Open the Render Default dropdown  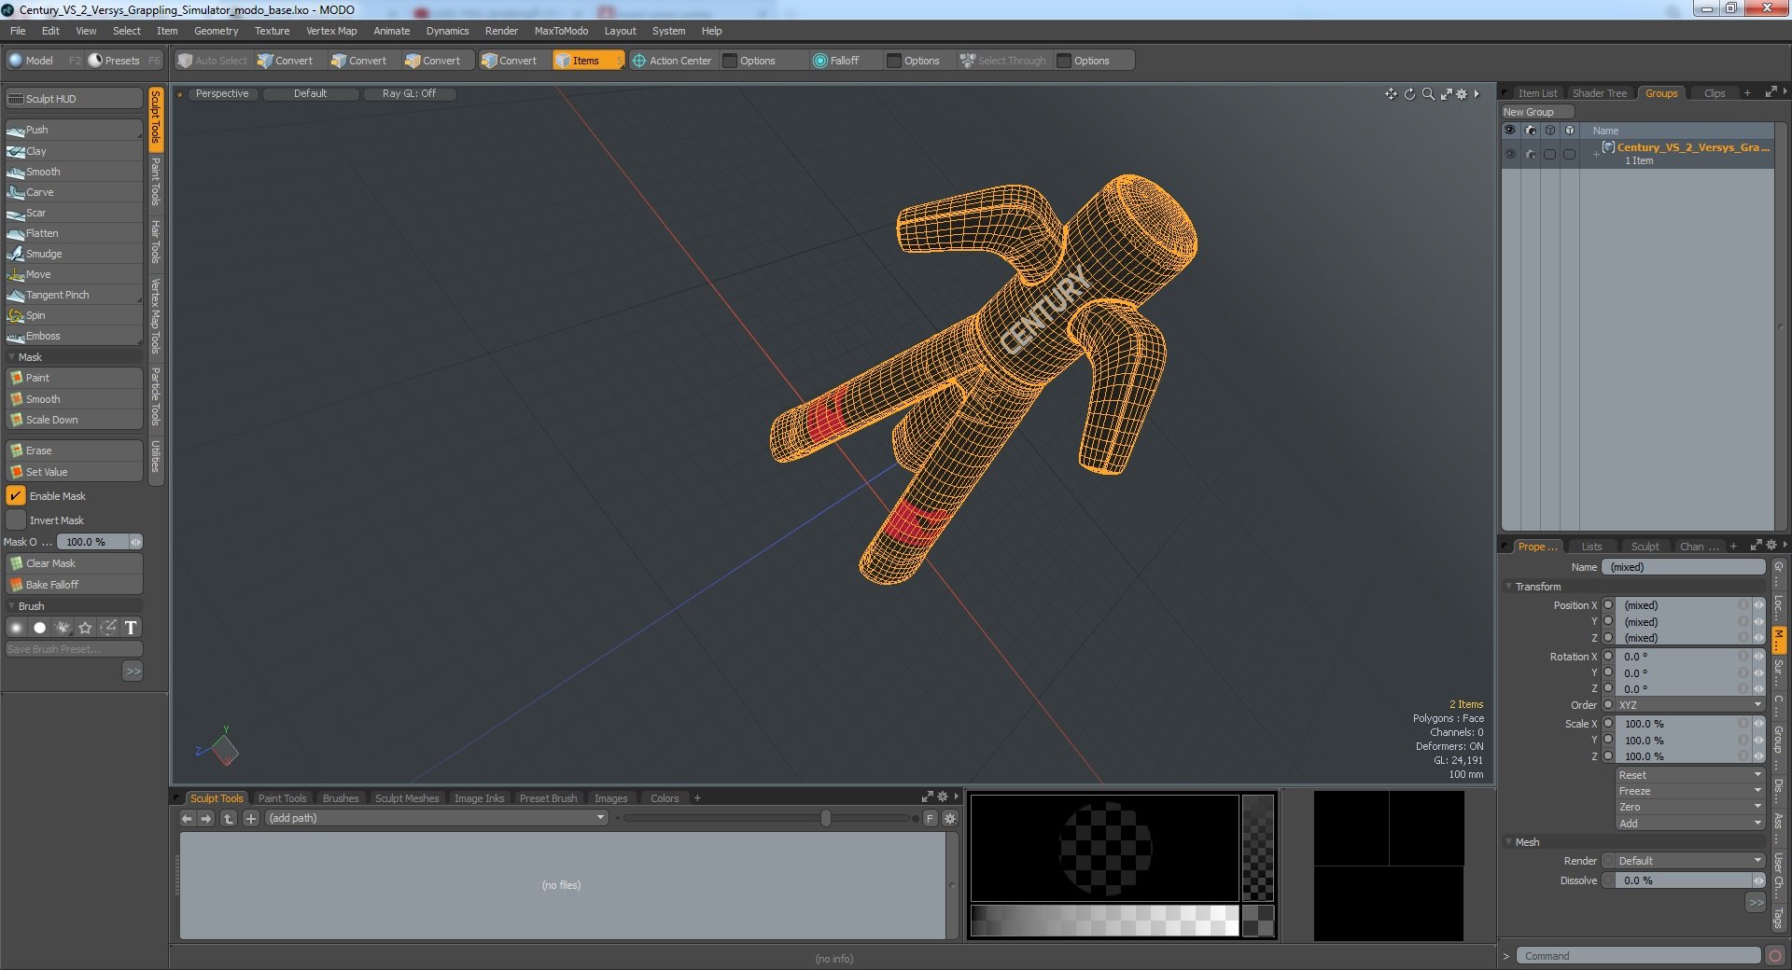pyautogui.click(x=1689, y=861)
